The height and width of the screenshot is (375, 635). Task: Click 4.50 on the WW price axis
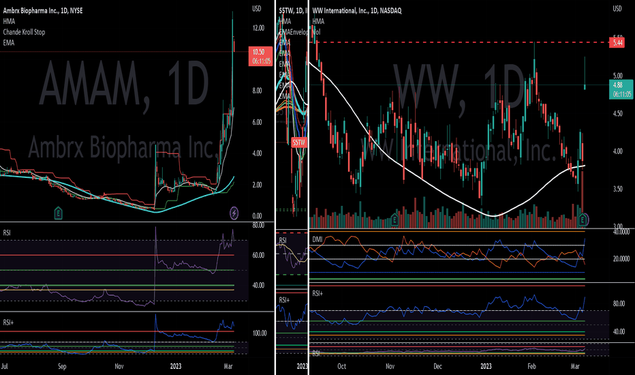(x=617, y=113)
